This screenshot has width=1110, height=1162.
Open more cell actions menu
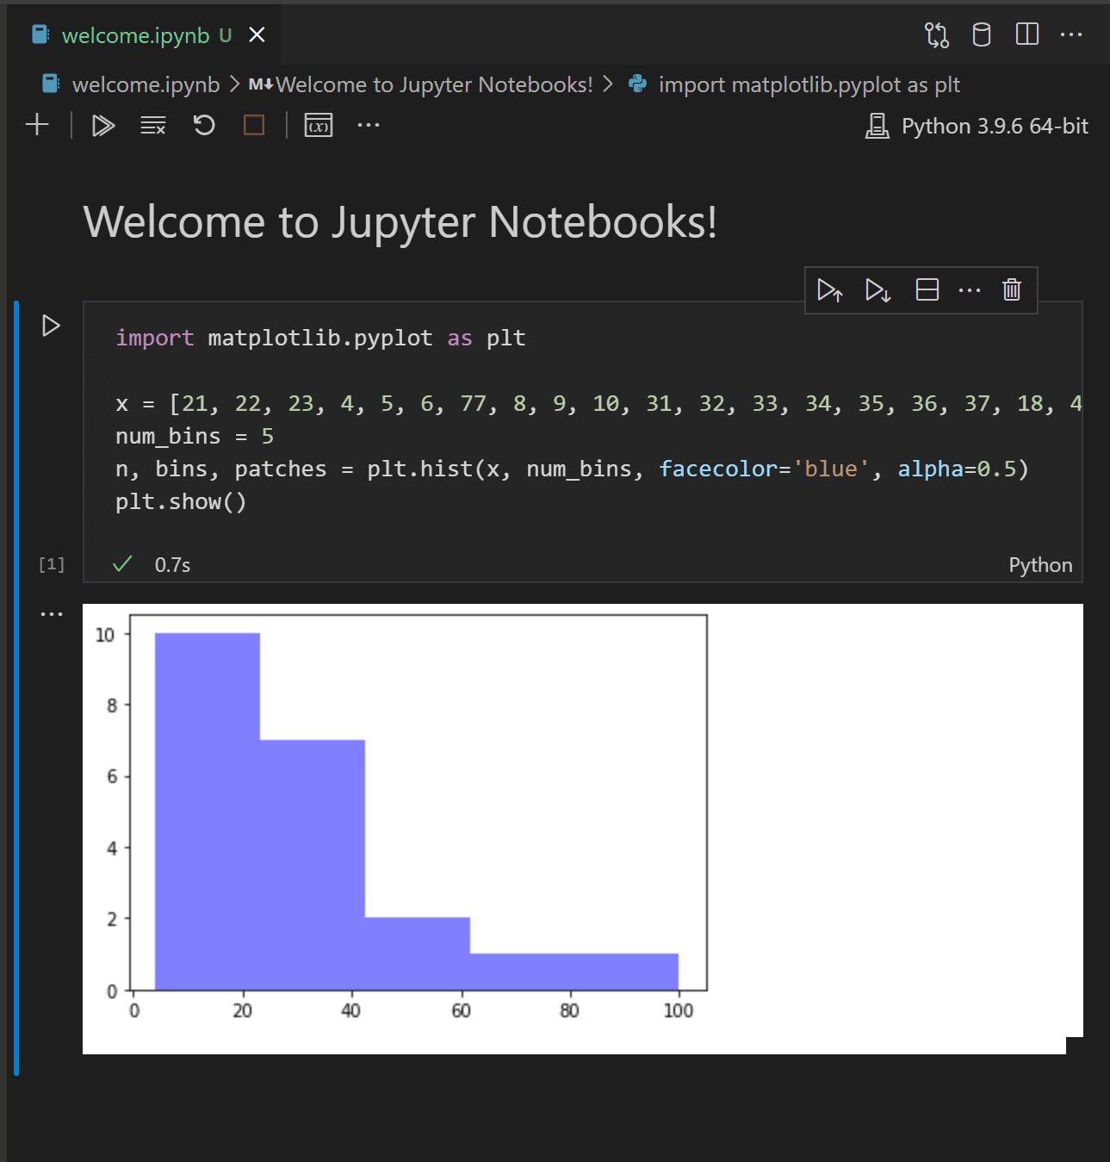(x=970, y=290)
